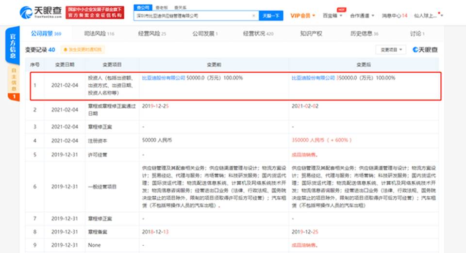Switch to the 查关系 search tab
Viewport: 466px width, 253px height.
180,8
